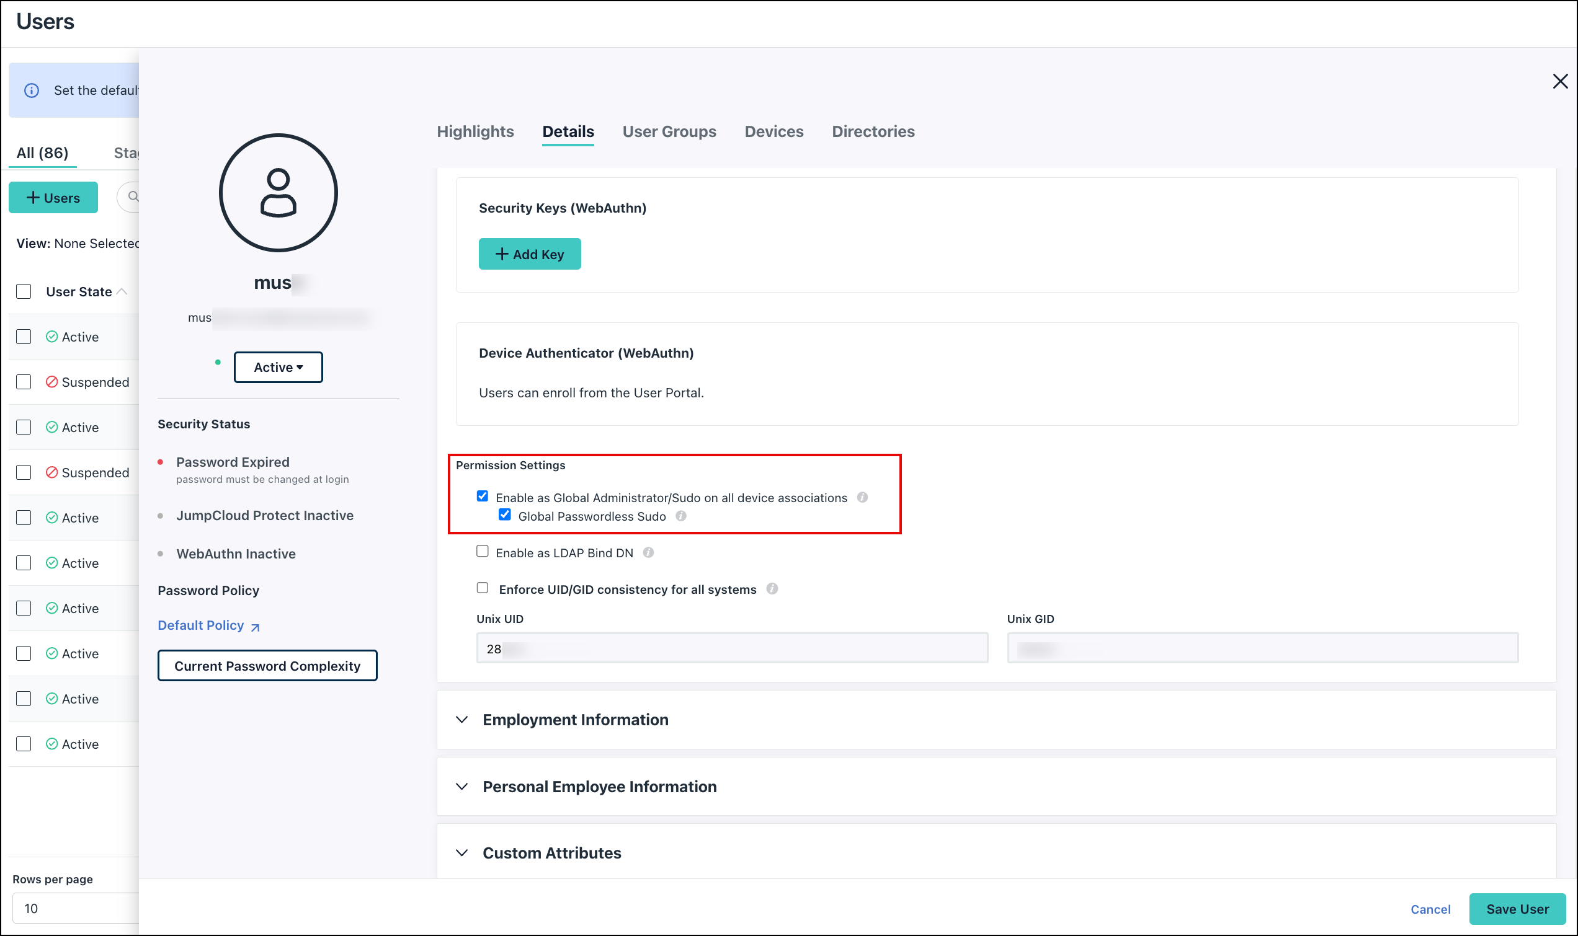Click the info icon next to Enable as LDAP Bind DN

[649, 552]
